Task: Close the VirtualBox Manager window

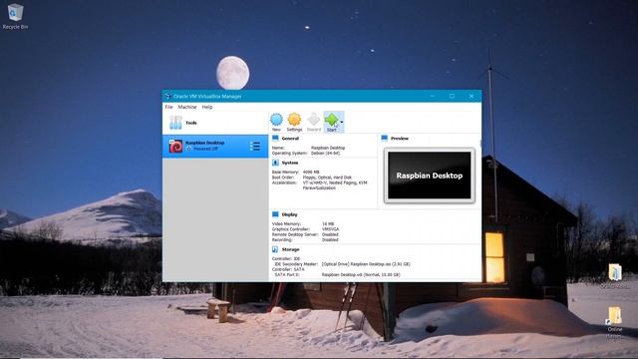Action: pyautogui.click(x=472, y=97)
